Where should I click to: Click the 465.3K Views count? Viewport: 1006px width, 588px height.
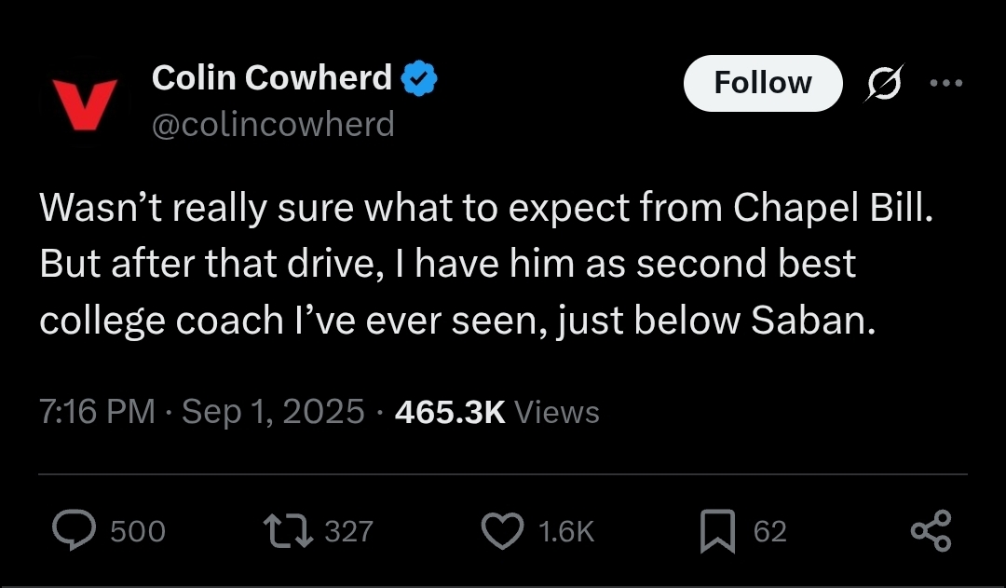(497, 412)
